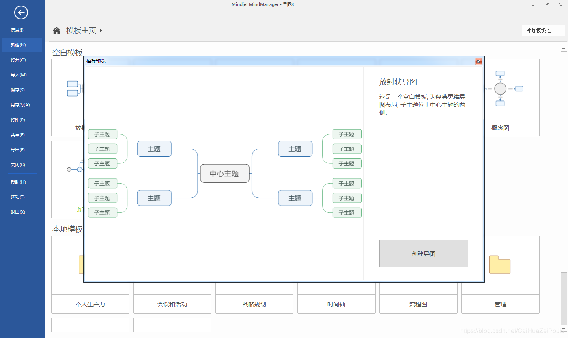Click the 放射状导图 title in preview

(x=398, y=82)
